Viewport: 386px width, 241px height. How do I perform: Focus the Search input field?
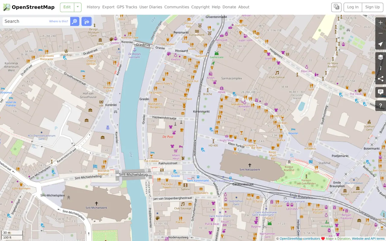point(36,21)
